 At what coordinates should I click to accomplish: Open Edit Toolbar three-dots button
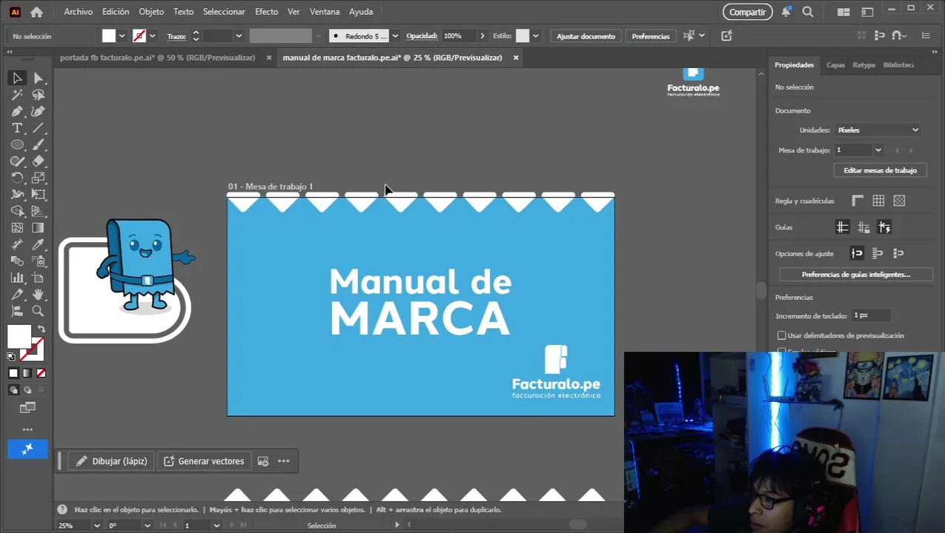[27, 429]
